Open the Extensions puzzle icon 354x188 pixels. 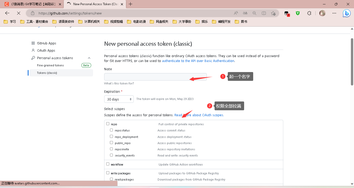coord(309,13)
